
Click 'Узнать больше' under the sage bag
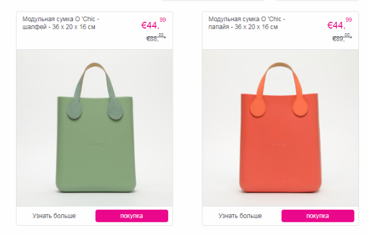tap(54, 216)
